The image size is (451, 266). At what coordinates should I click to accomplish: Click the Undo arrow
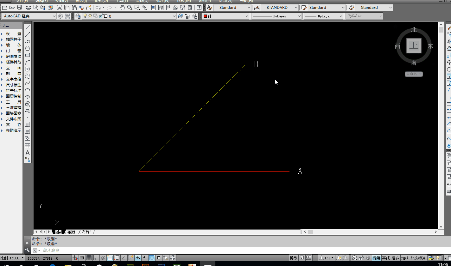(x=98, y=7)
